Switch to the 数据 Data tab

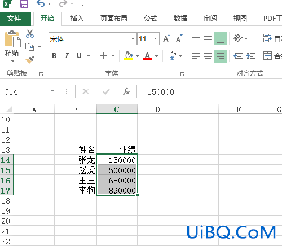(180, 19)
